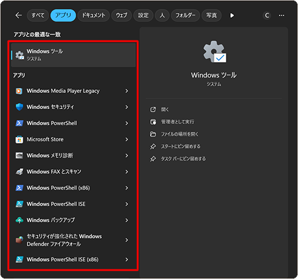Click the Windows ツール gear icon in results
This screenshot has height=279, width=298.
tap(20, 55)
